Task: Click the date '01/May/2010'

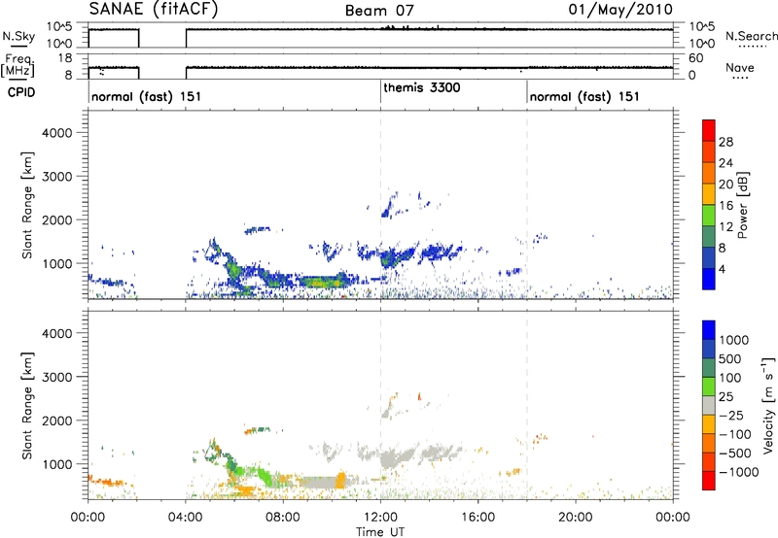Action: (x=620, y=10)
